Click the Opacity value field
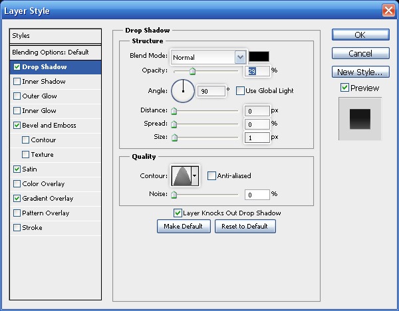Viewport: 399px width, 311px height. [x=257, y=71]
